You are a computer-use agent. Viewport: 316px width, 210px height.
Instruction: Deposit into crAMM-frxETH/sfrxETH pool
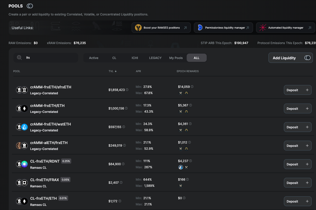[297, 90]
